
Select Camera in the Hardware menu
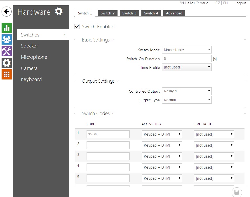click(29, 68)
